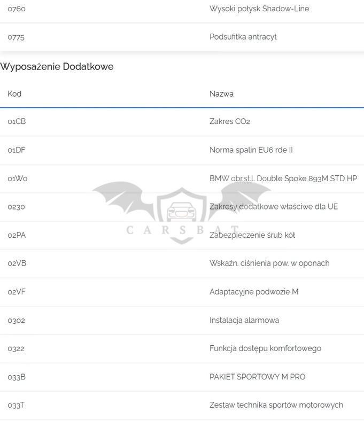
Task: Click code cell 0760
Action: [17, 9]
